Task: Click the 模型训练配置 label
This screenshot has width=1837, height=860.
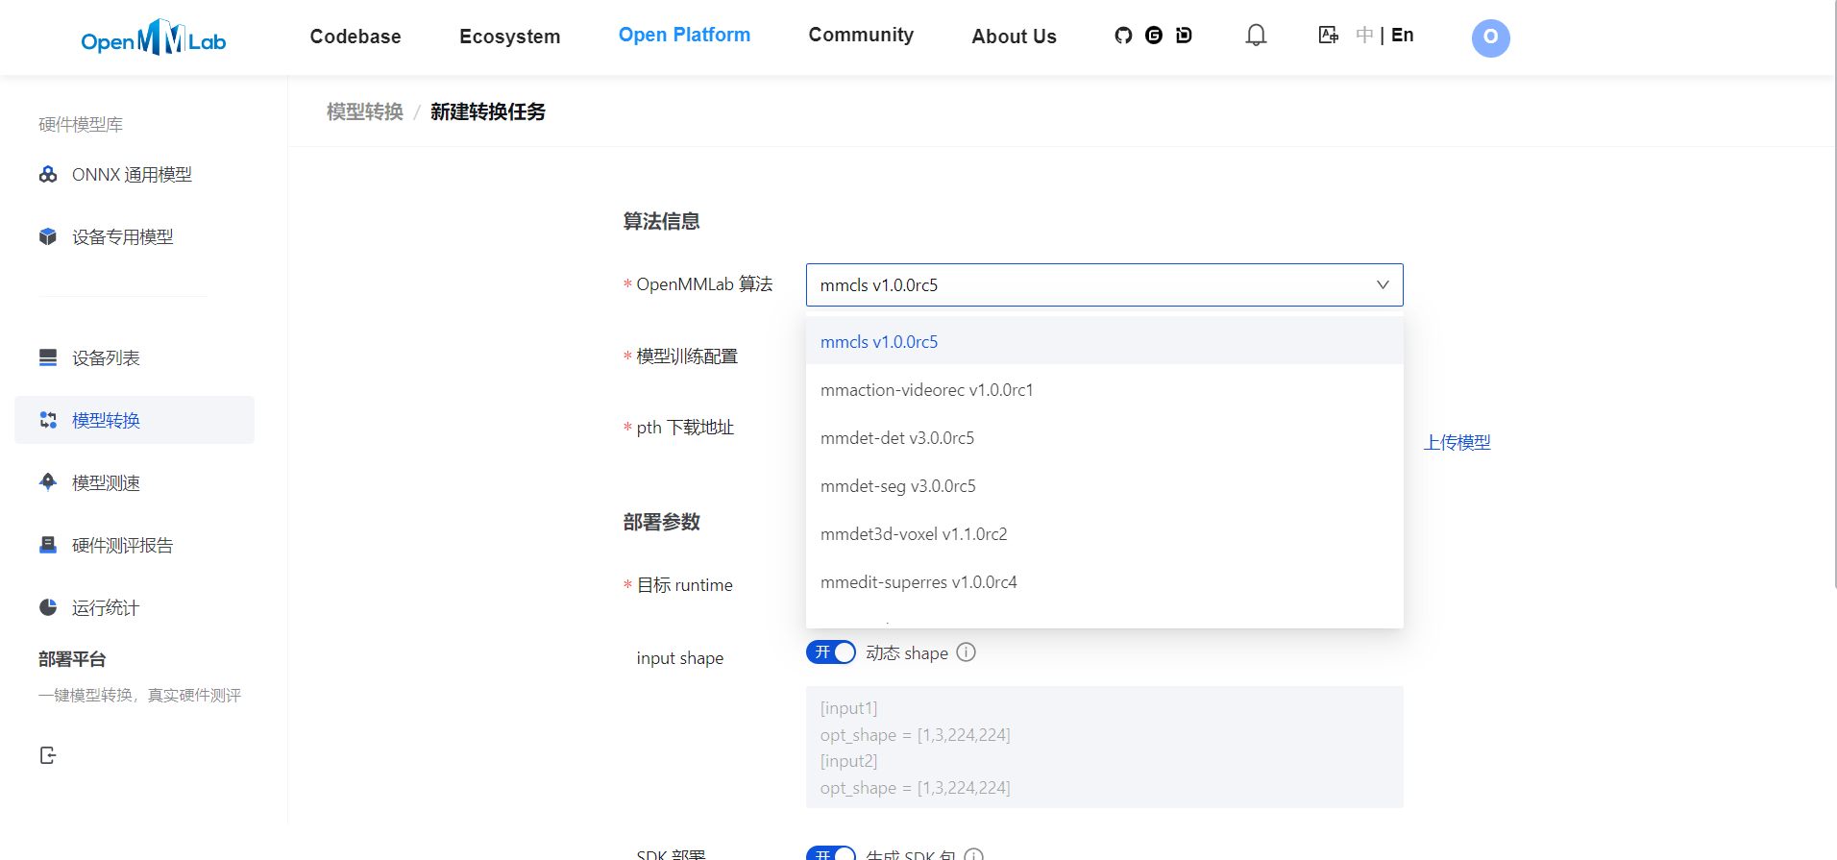Action: click(x=687, y=356)
